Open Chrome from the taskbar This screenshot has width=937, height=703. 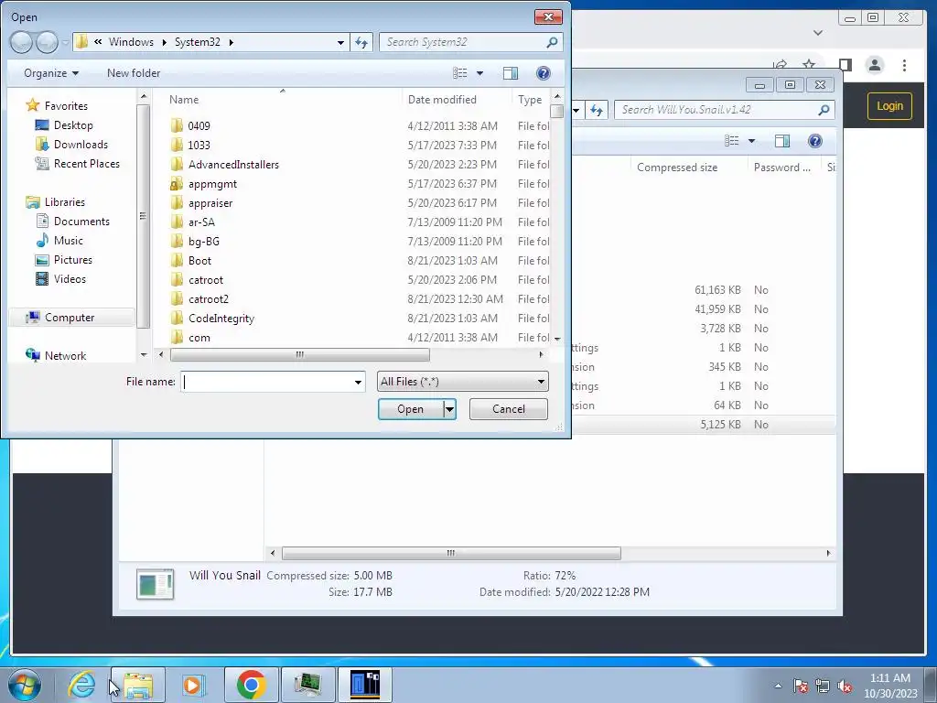coord(251,685)
